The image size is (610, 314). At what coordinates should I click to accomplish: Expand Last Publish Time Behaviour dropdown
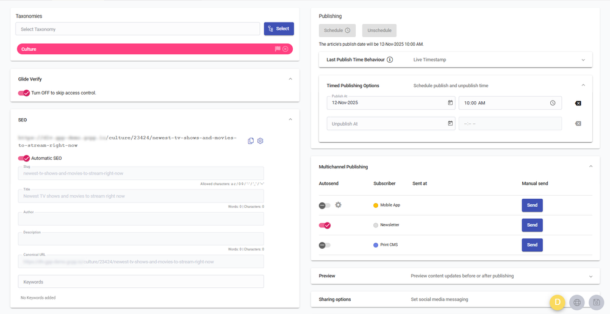coord(583,60)
